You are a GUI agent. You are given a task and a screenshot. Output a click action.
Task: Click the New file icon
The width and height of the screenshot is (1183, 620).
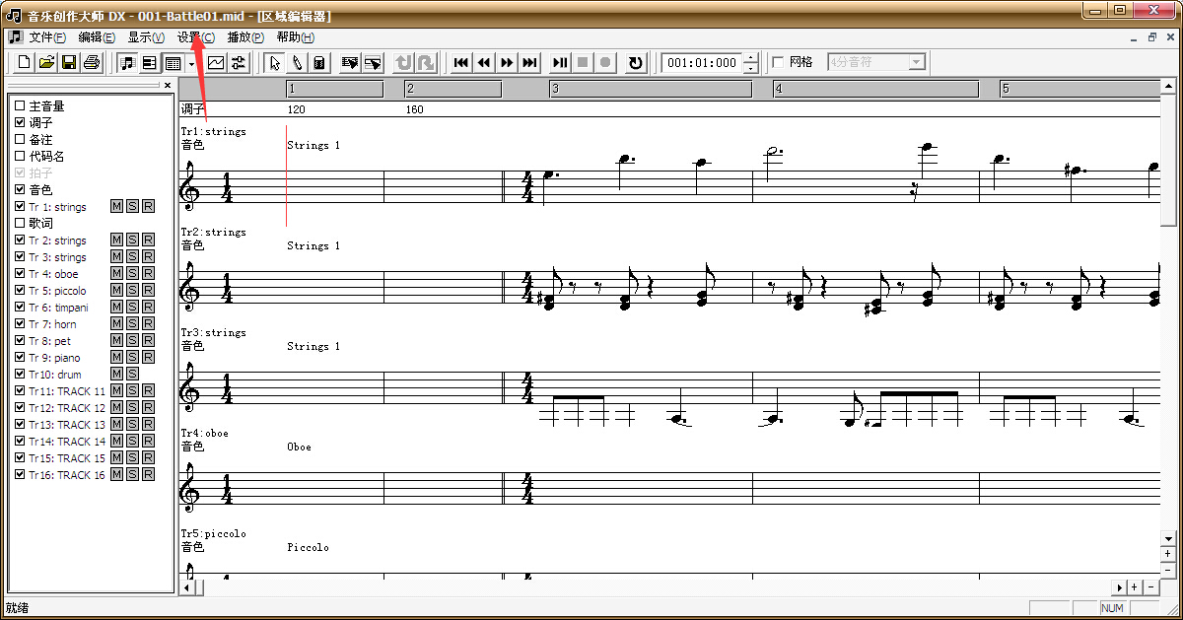(x=23, y=63)
